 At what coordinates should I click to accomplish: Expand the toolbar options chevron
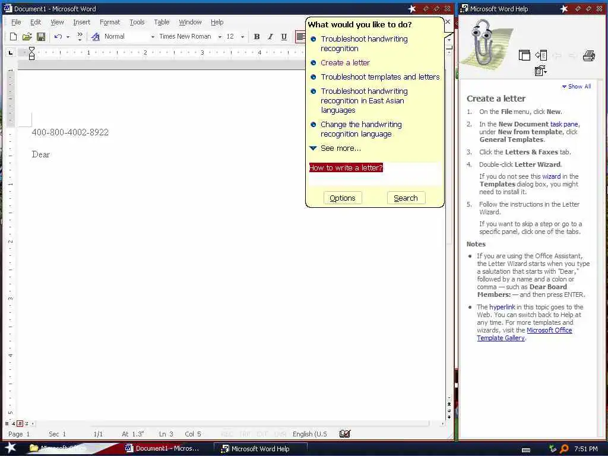(80, 37)
